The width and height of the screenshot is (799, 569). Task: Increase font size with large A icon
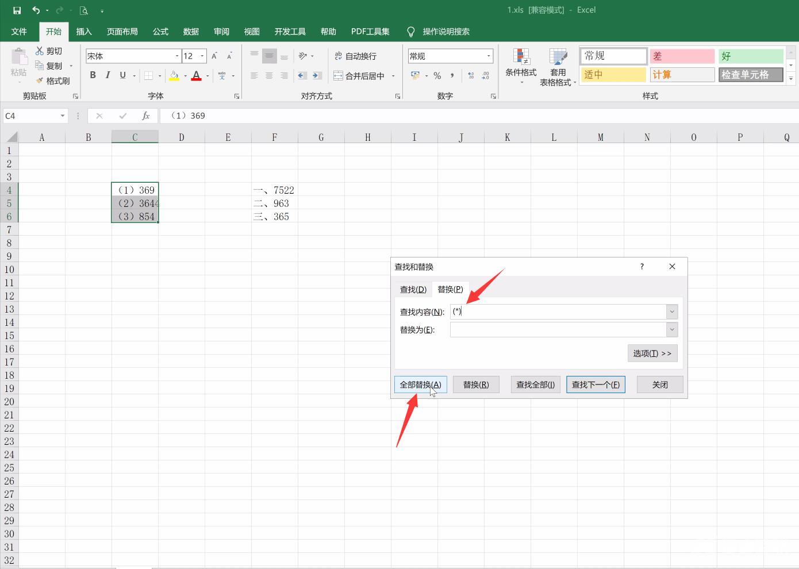click(214, 56)
